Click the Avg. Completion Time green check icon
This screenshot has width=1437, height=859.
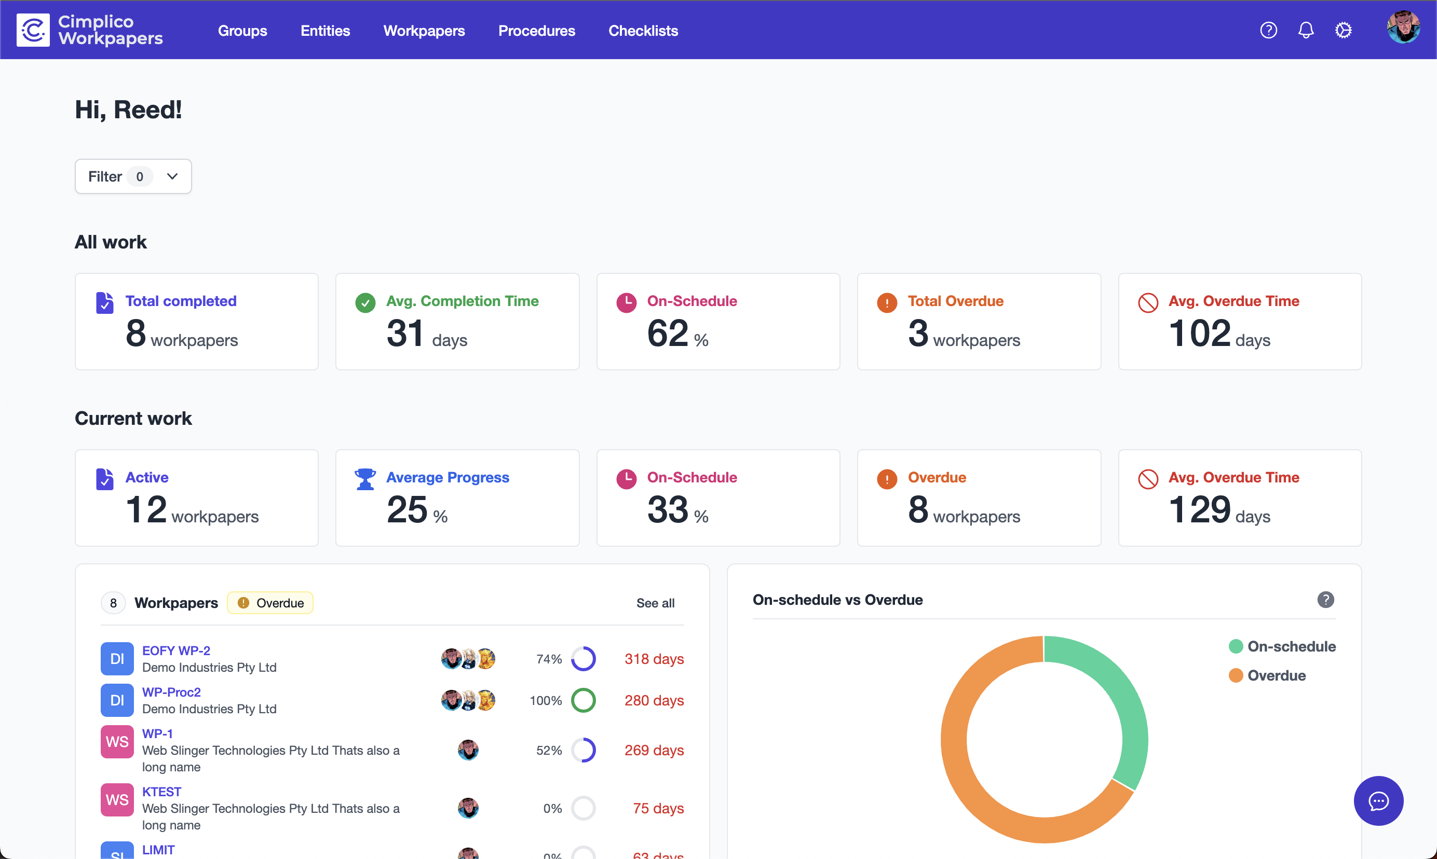point(365,303)
